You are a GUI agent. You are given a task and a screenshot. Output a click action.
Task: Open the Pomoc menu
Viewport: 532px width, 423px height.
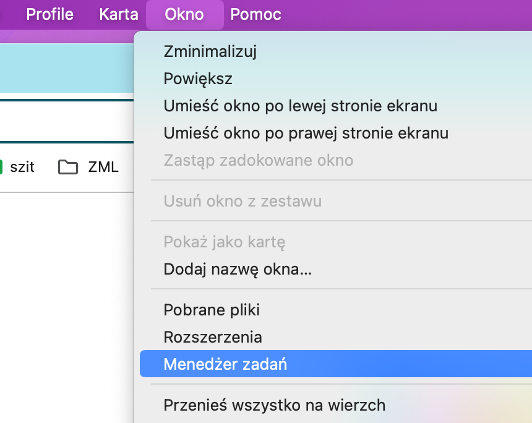256,15
